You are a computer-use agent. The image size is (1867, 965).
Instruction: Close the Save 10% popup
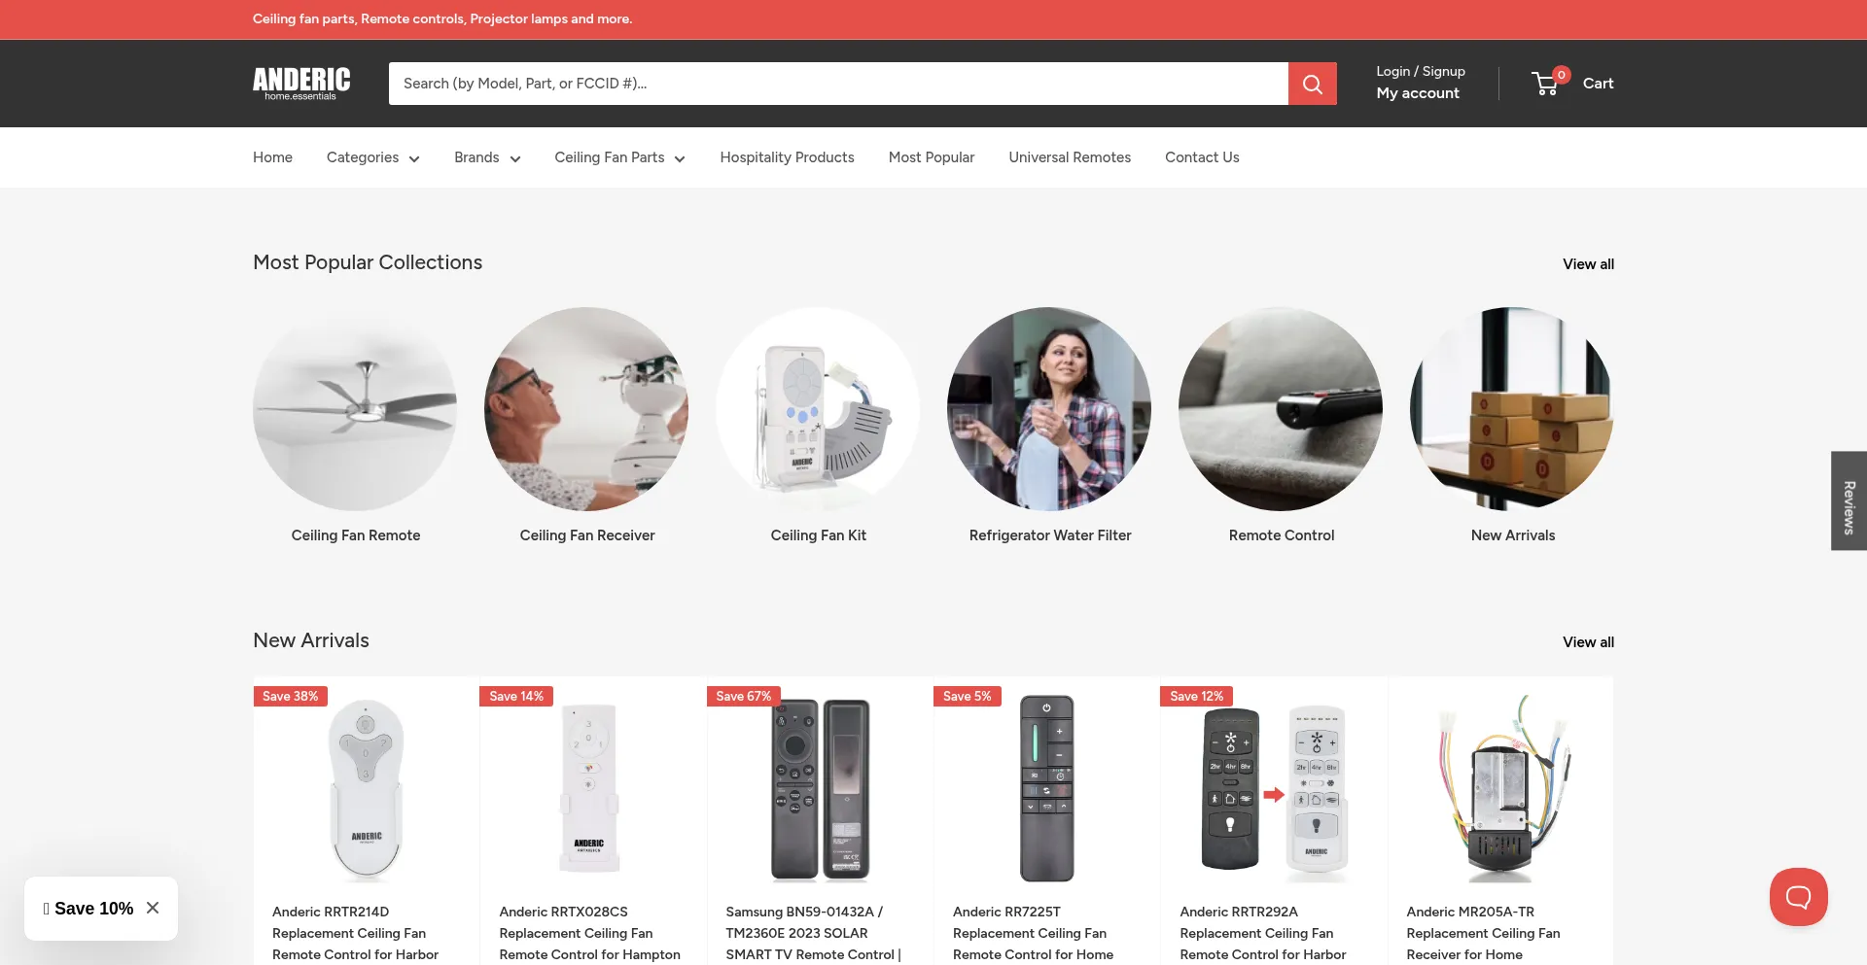click(153, 908)
